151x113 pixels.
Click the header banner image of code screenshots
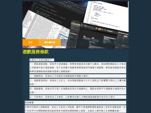75,25
